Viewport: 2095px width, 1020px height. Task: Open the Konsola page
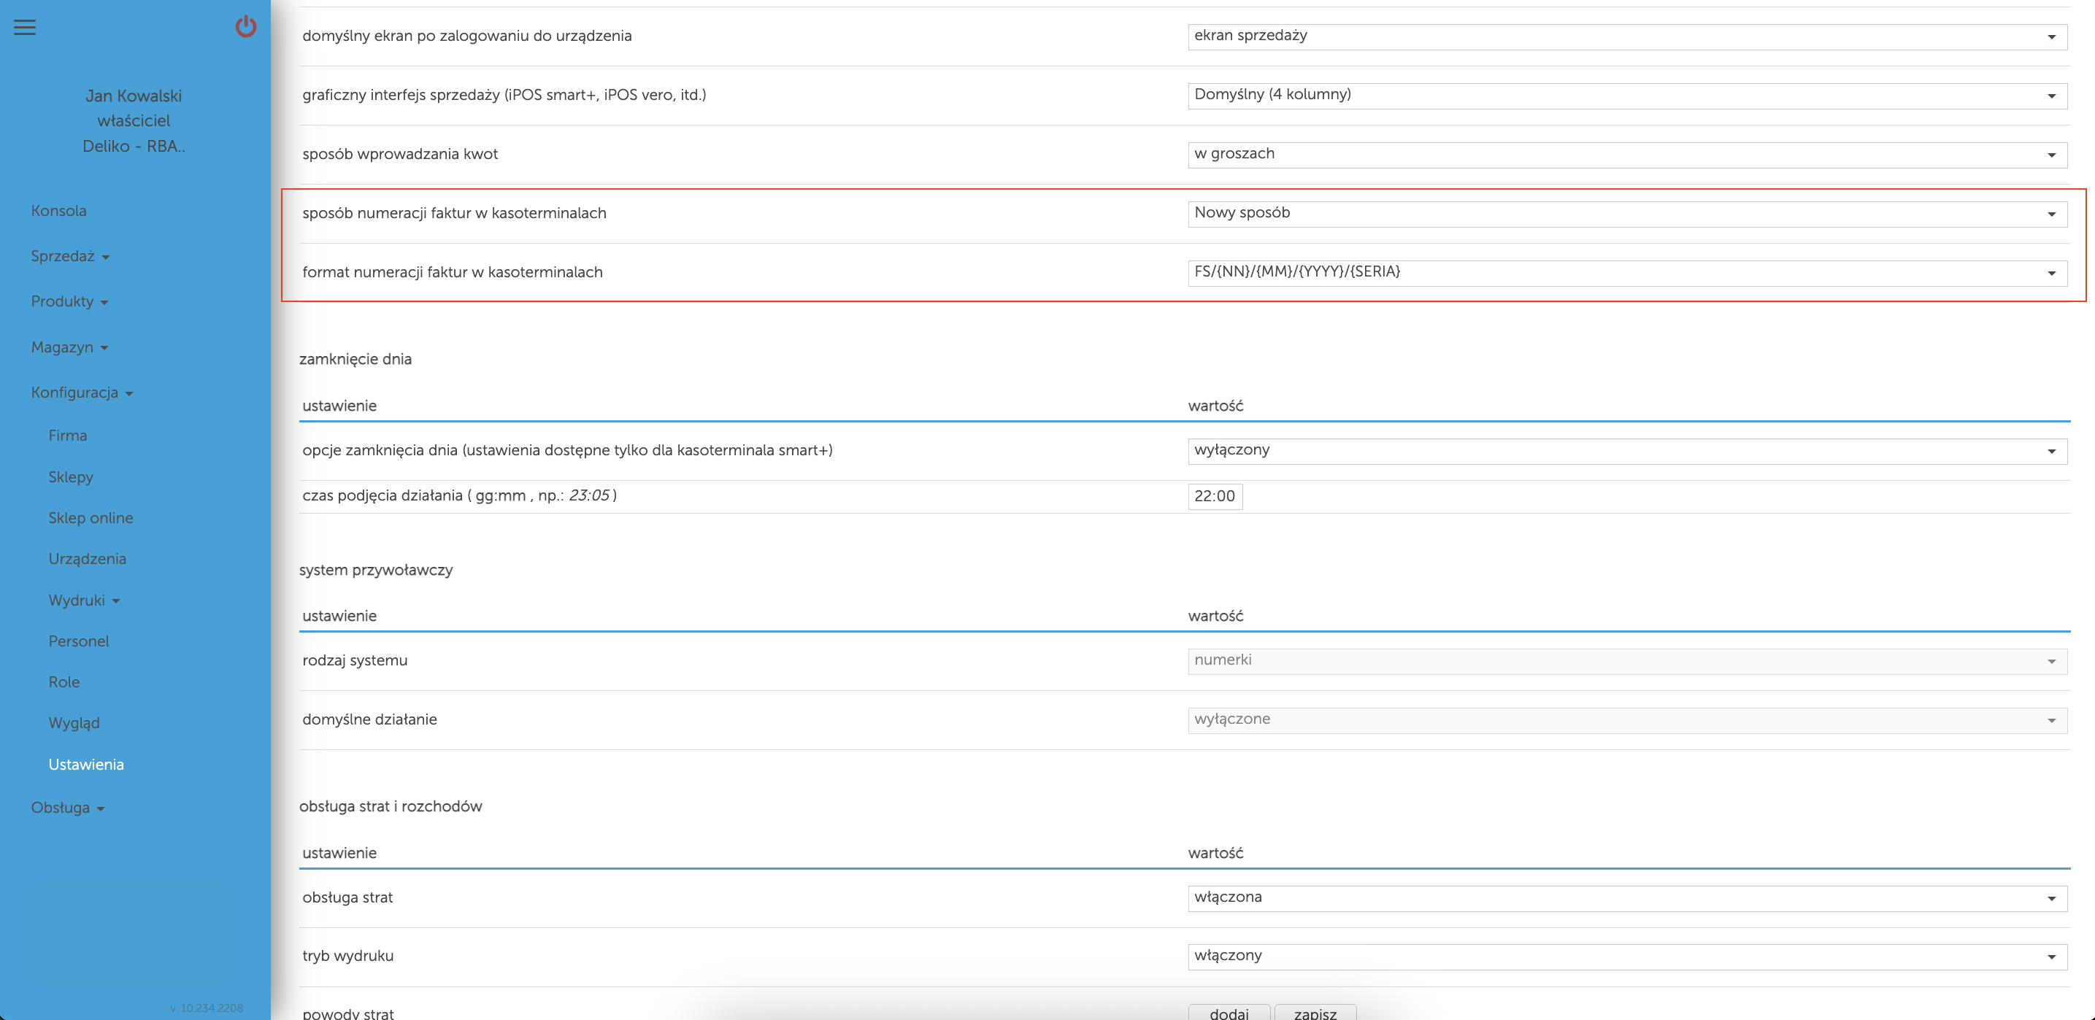tap(58, 211)
